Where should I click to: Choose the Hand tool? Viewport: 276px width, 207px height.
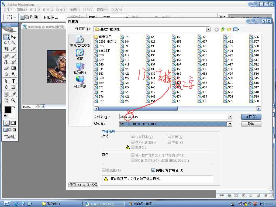click(x=6, y=101)
